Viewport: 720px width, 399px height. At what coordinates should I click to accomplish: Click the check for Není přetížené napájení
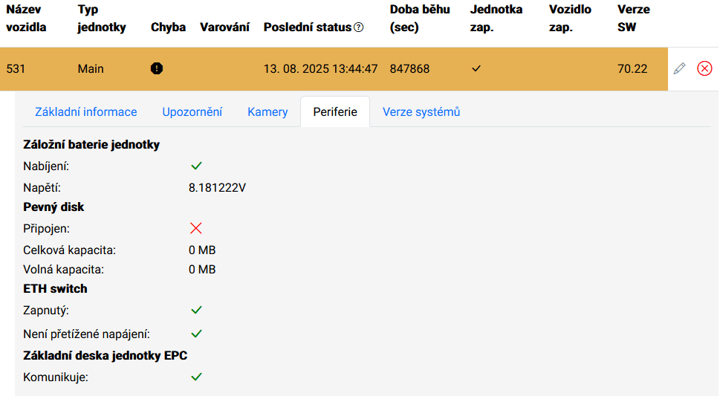(x=196, y=334)
